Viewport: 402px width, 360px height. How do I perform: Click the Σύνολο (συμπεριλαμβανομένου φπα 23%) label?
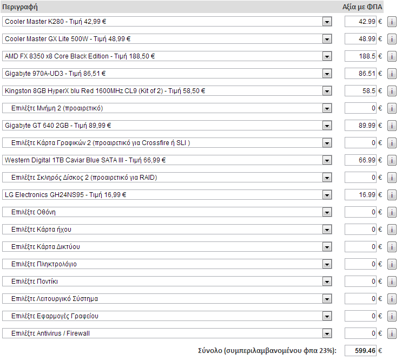(x=267, y=351)
